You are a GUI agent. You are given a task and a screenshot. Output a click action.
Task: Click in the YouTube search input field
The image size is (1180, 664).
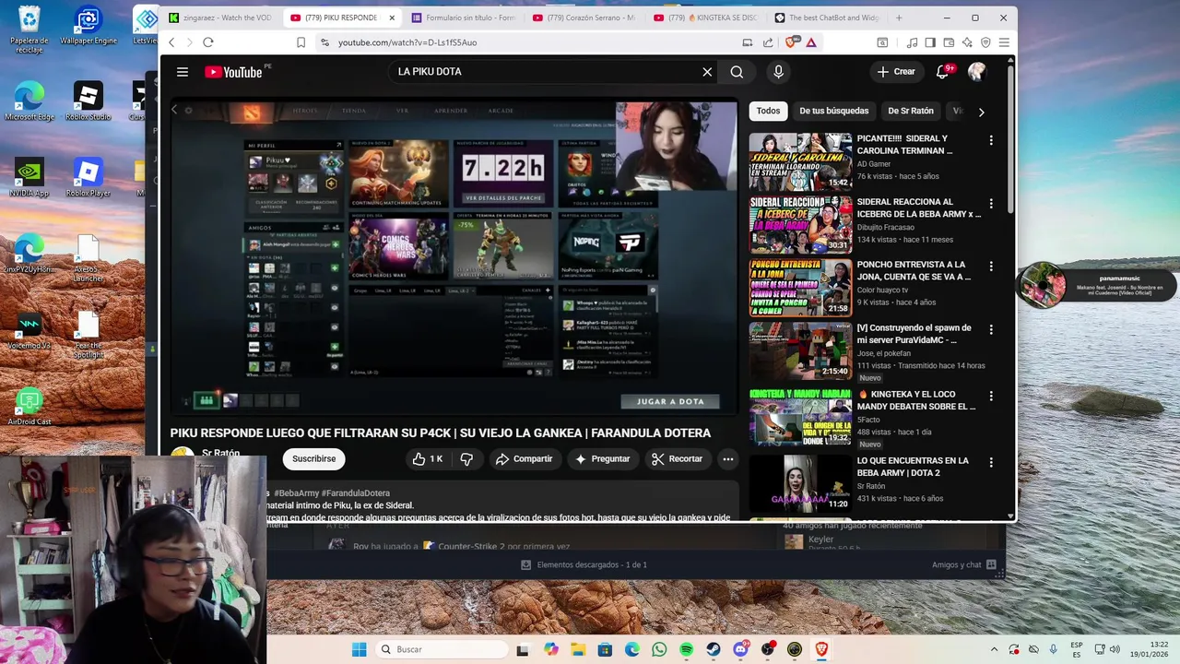(544, 72)
